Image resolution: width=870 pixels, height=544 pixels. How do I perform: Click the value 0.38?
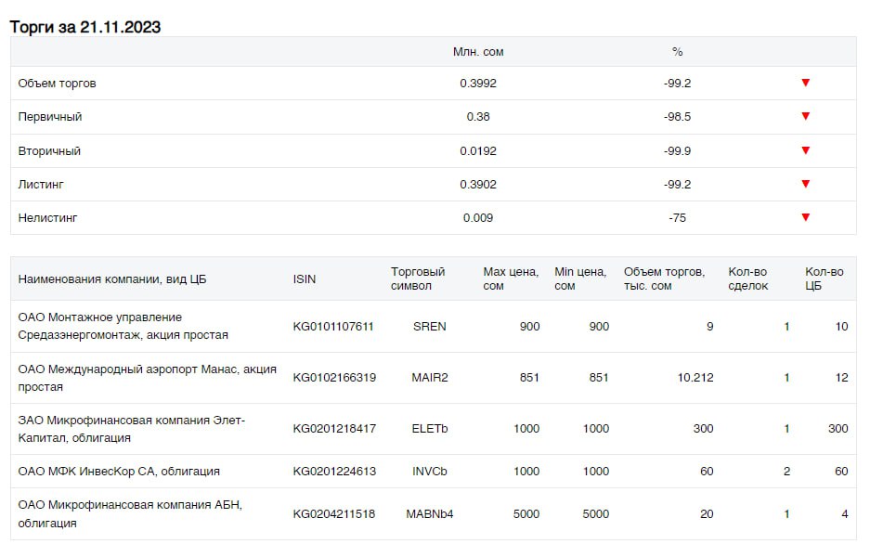tap(478, 116)
